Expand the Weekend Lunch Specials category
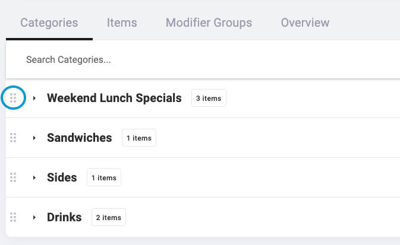The width and height of the screenshot is (400, 245). click(x=34, y=98)
